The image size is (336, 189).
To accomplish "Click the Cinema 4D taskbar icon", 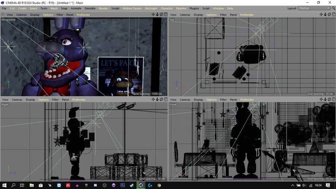I will tap(141, 185).
